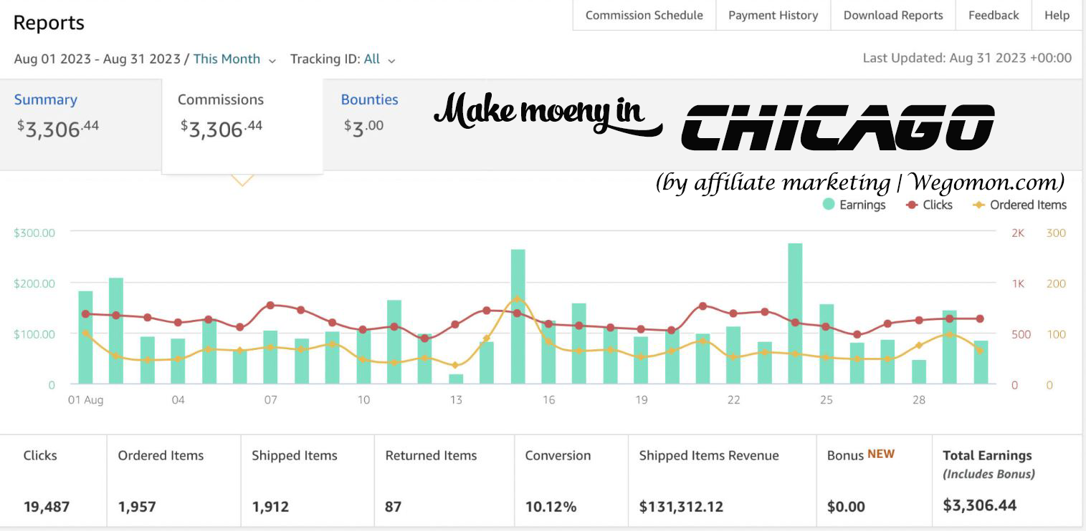Click the Last Updated timestamp text
This screenshot has height=531, width=1086.
967,58
